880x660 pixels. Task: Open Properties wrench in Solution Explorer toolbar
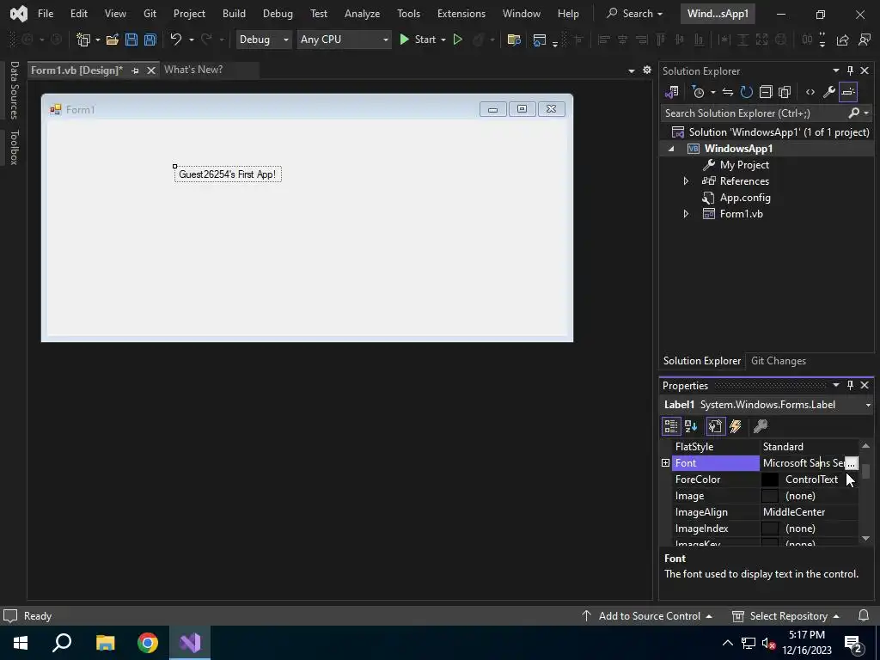pos(829,92)
